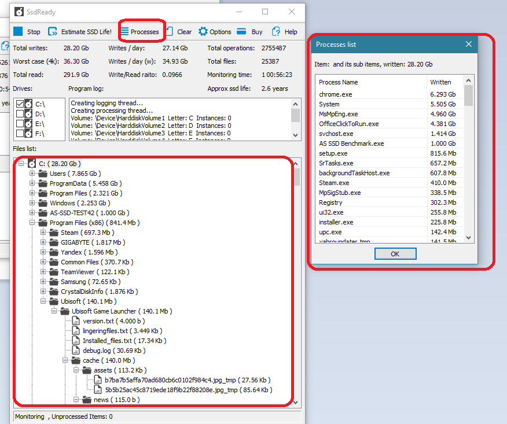Check the F:\ drive checkbox

click(x=20, y=133)
